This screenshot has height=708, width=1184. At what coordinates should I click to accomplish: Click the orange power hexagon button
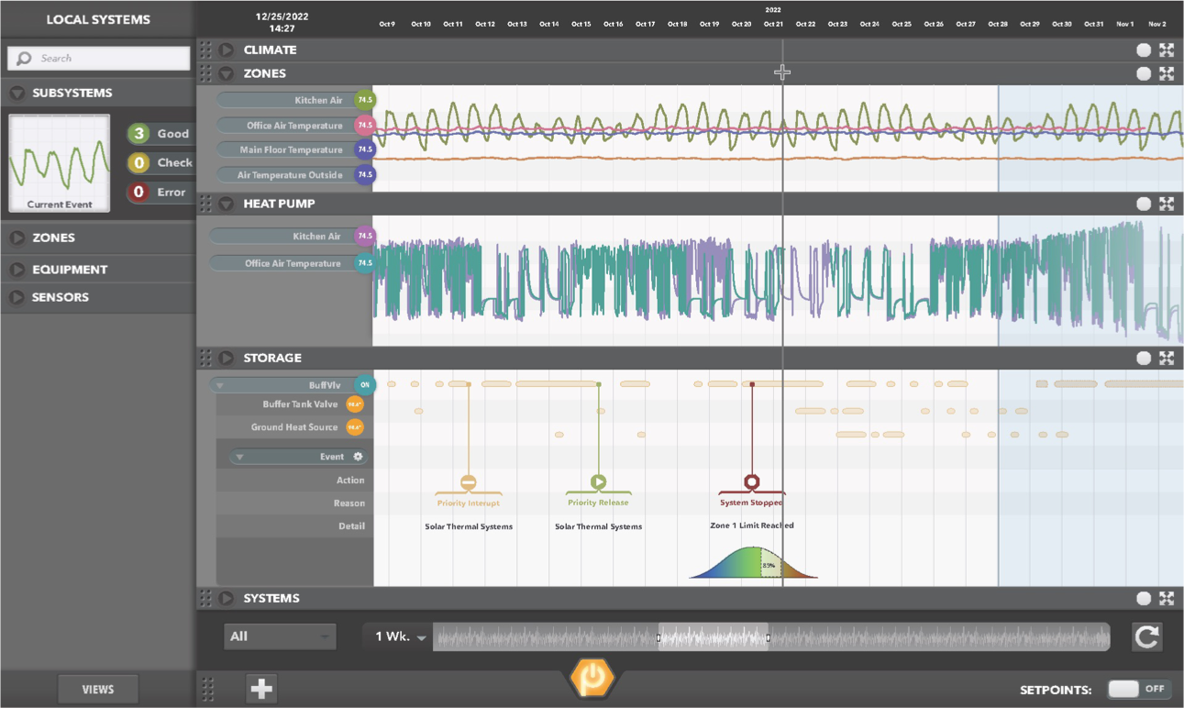click(592, 679)
